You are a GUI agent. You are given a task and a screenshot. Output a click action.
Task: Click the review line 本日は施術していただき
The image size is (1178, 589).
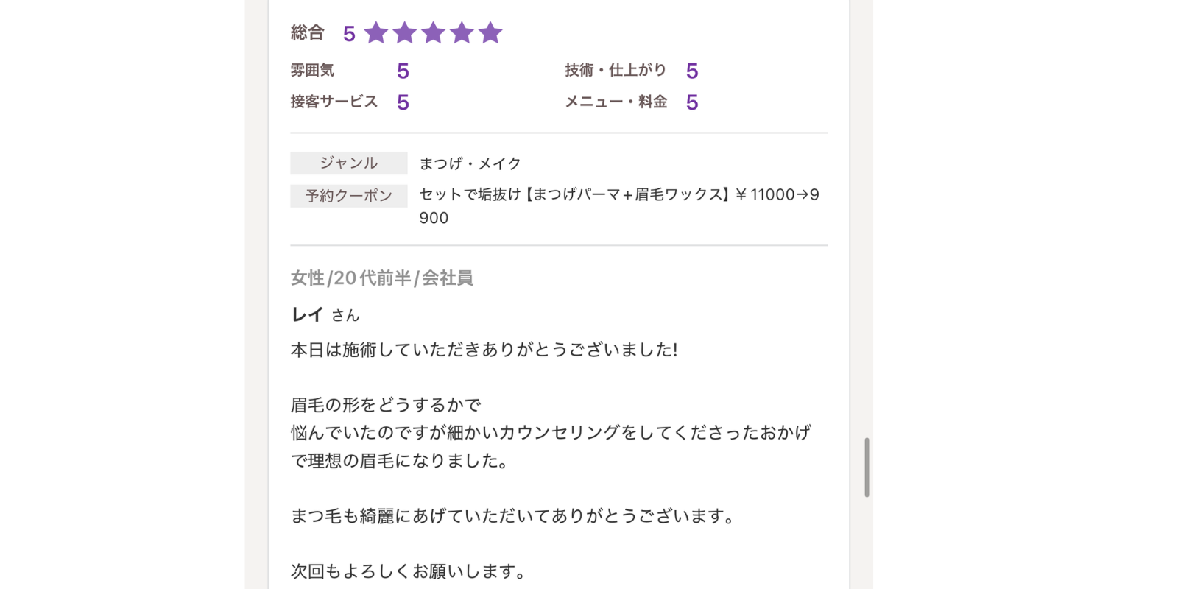484,349
